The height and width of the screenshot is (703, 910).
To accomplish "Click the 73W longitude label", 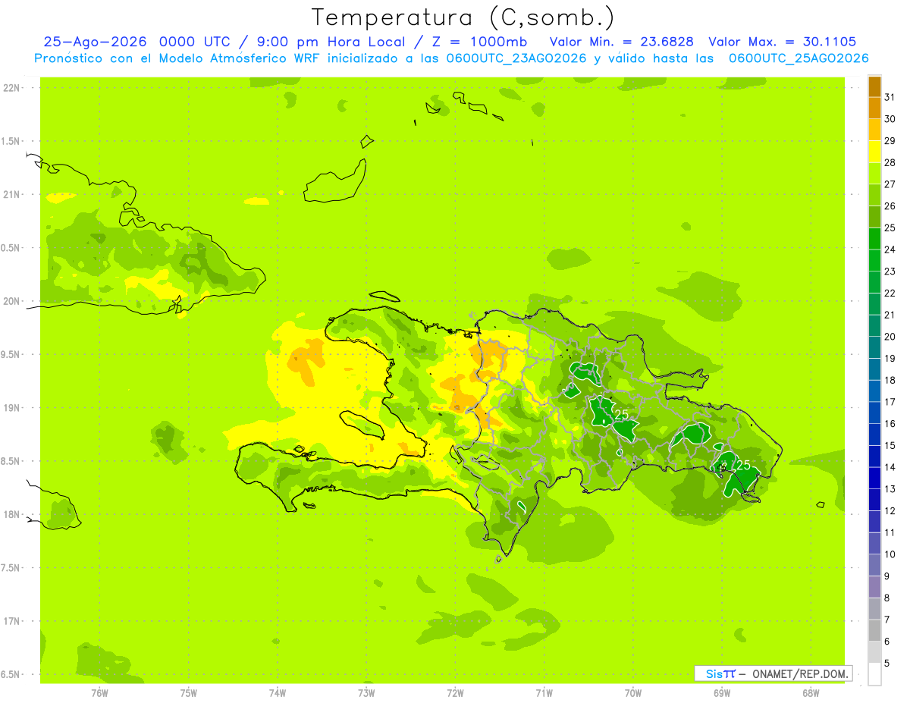I will (x=366, y=693).
